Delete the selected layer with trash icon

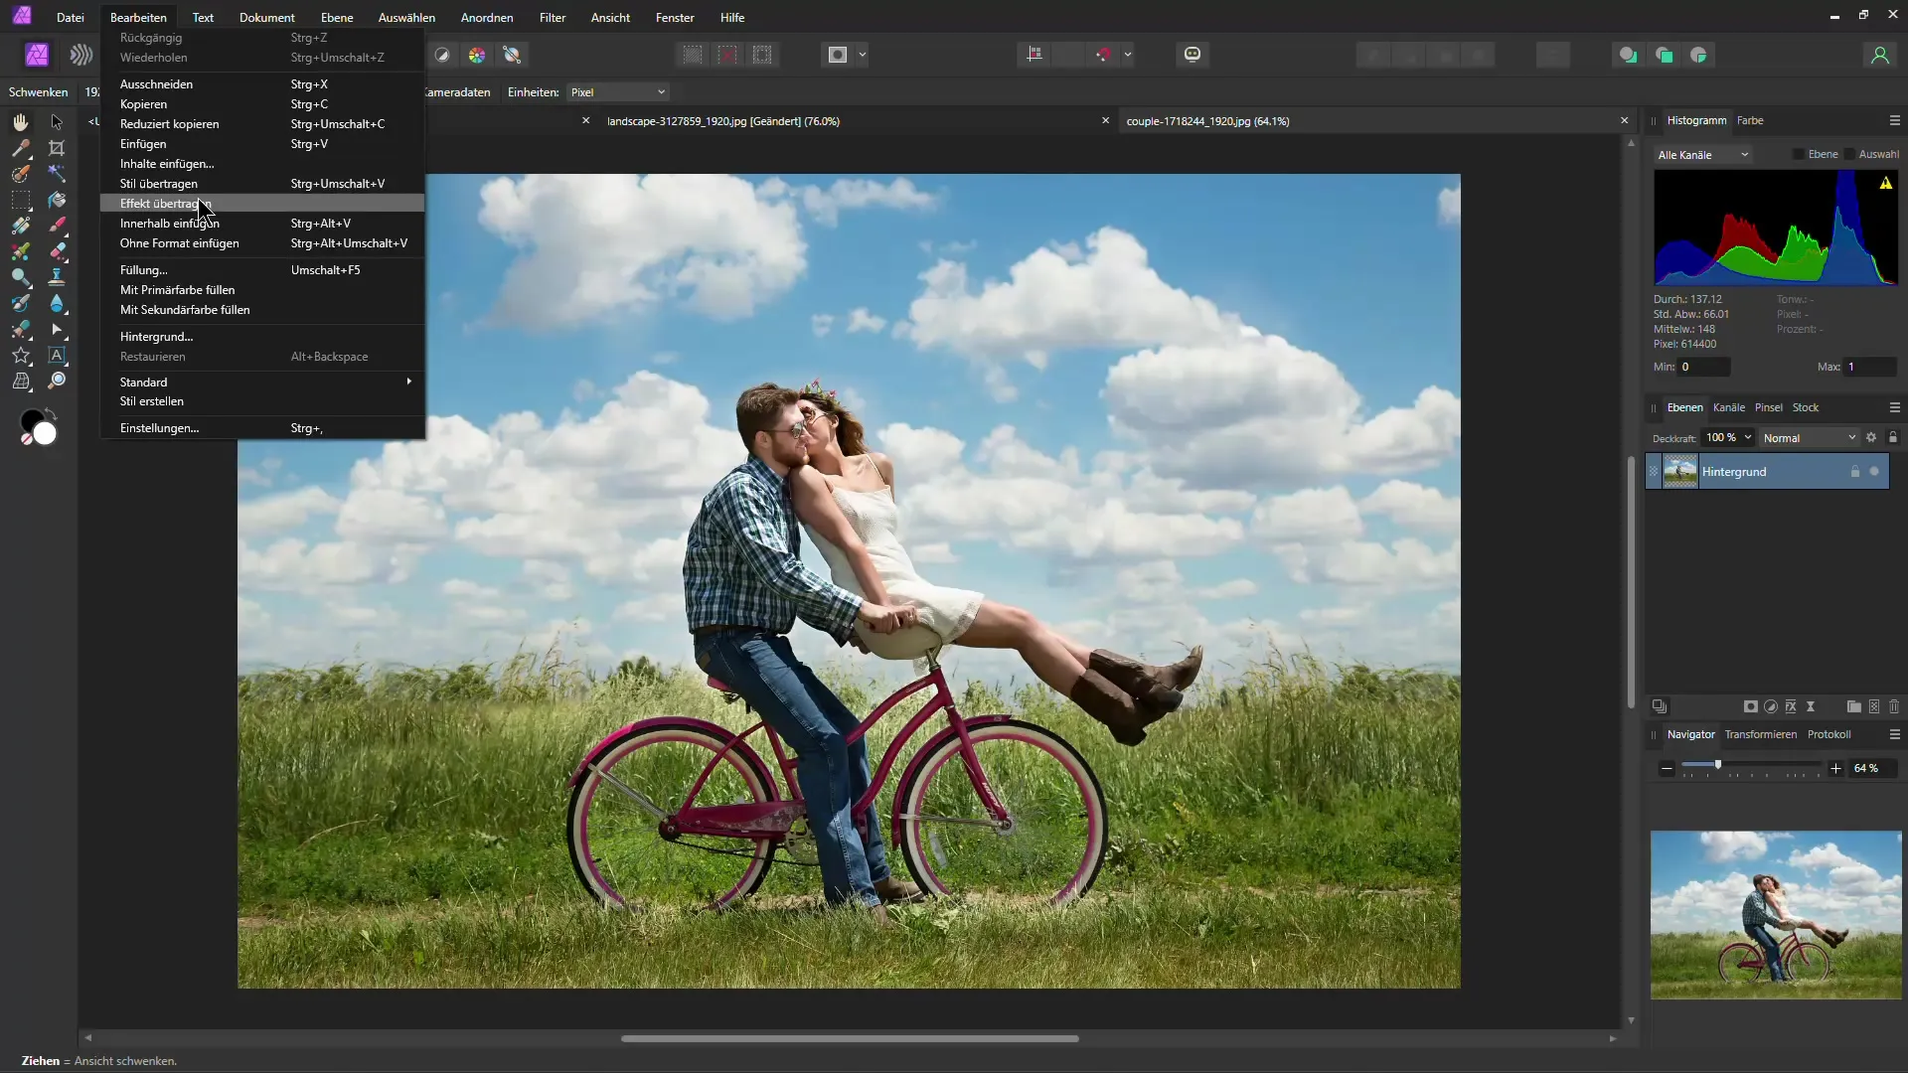click(1894, 706)
